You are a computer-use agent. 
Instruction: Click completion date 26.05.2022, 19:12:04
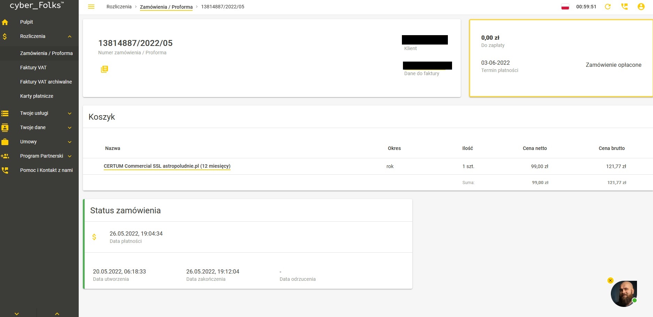(213, 271)
